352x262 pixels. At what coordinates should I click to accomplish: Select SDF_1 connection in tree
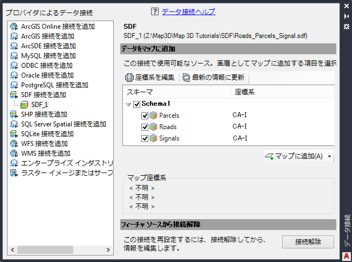click(40, 105)
